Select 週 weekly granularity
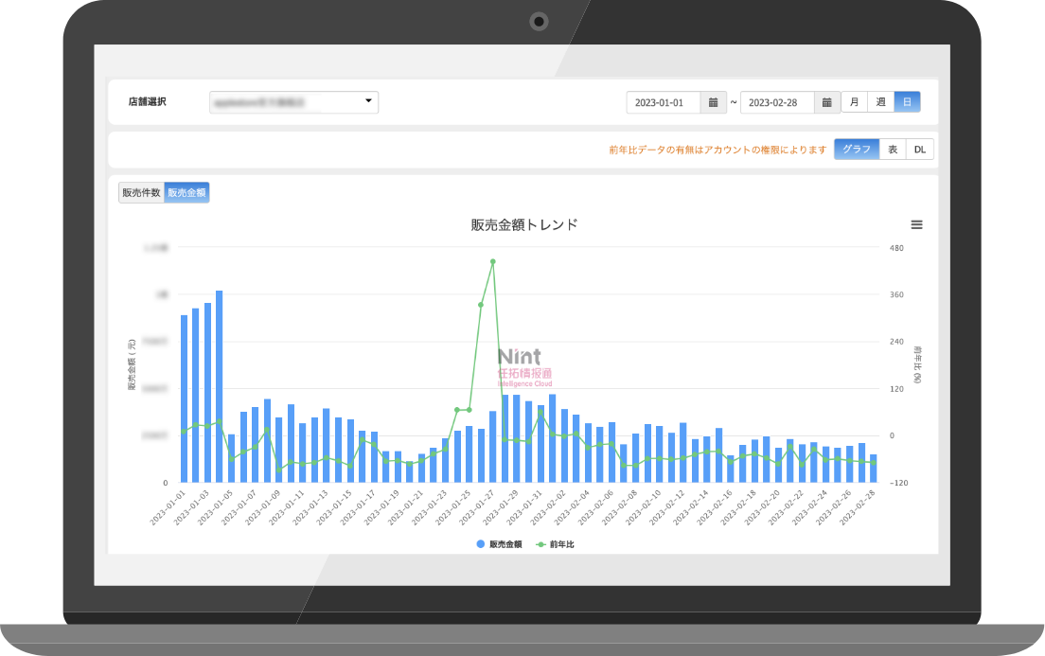The width and height of the screenshot is (1045, 656). (880, 102)
